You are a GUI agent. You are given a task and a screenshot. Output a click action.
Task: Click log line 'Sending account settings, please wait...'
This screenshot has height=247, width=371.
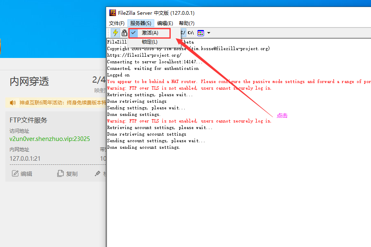(156, 141)
